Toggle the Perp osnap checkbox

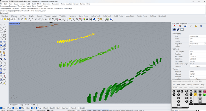point(36,108)
